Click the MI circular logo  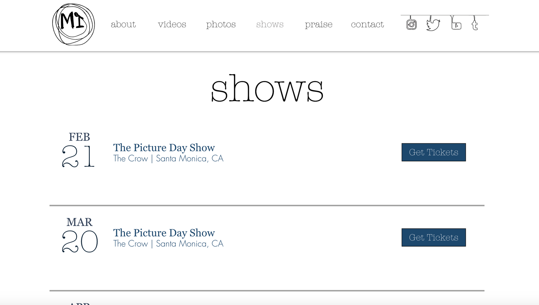(74, 24)
